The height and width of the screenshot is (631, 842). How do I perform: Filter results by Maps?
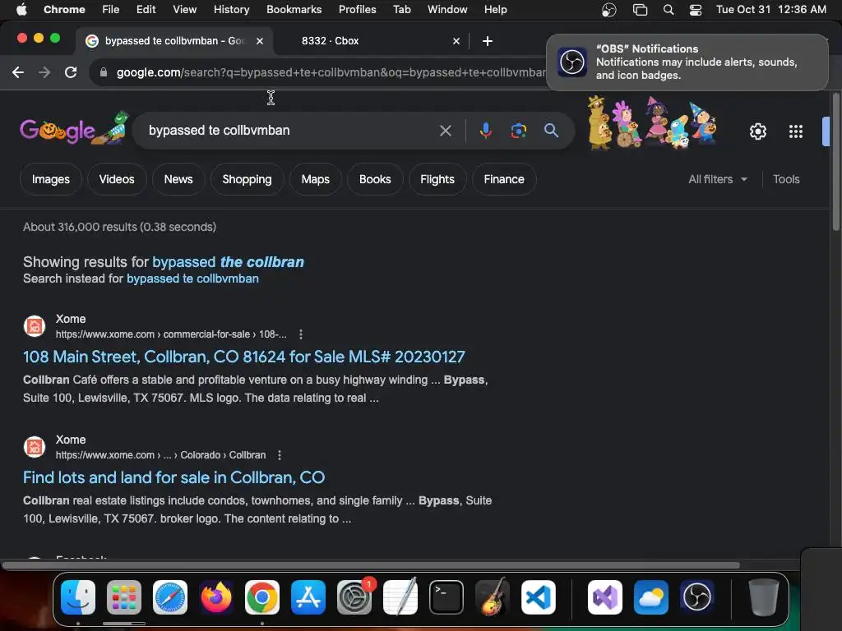(315, 179)
